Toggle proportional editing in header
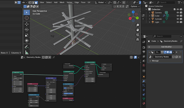The width and height of the screenshot is (184, 108). [x=124, y=2]
